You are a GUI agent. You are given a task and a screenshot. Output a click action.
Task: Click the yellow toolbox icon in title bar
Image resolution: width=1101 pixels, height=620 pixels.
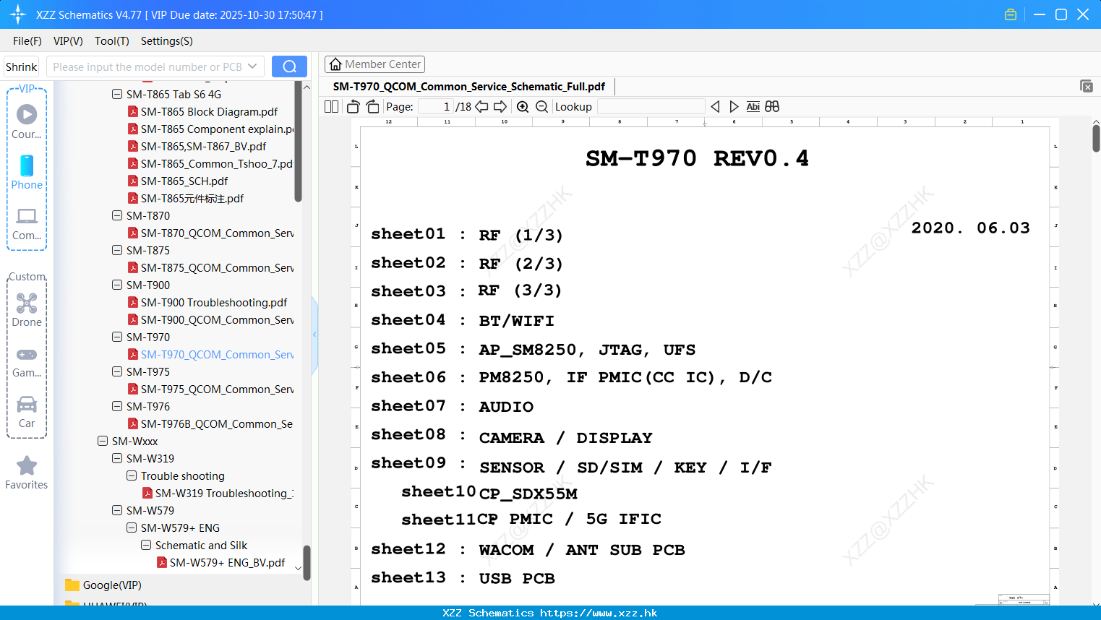tap(1011, 14)
